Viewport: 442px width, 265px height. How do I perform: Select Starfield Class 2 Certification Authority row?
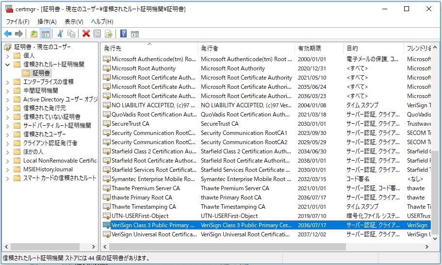coord(266,151)
